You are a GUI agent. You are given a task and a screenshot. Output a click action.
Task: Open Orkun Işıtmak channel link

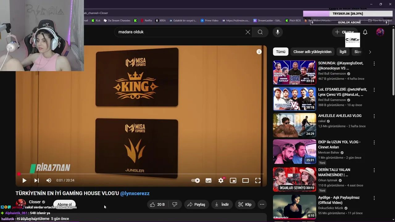click(x=328, y=180)
